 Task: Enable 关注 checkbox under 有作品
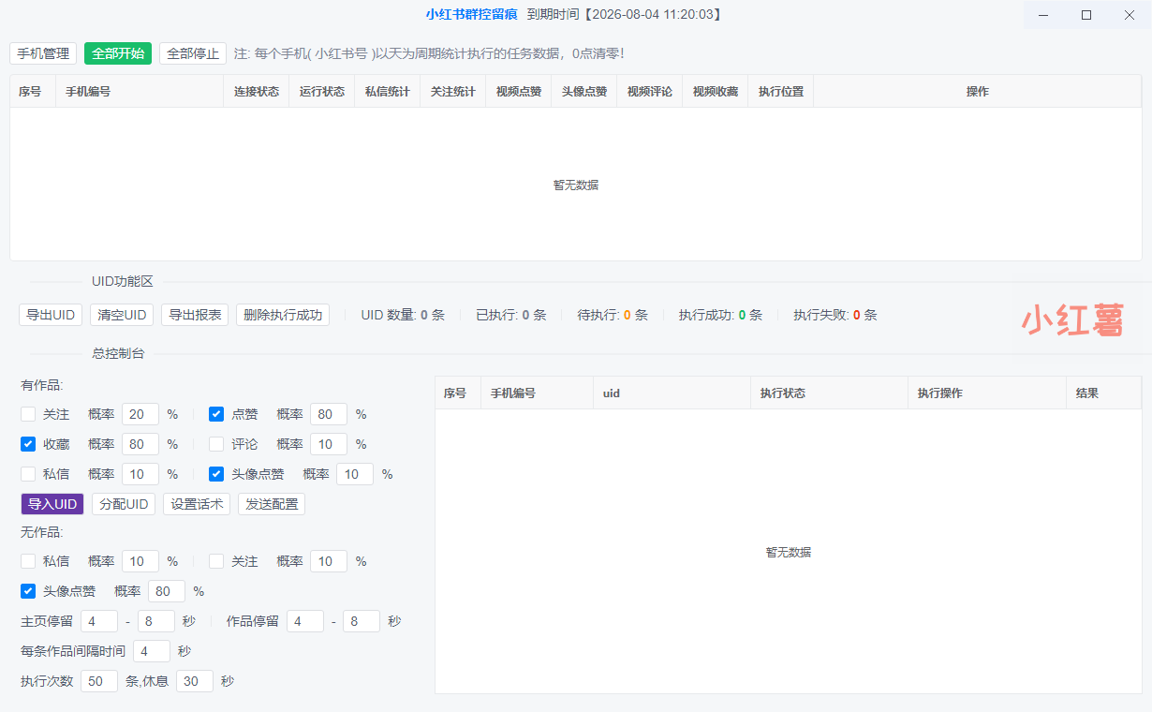(x=28, y=414)
